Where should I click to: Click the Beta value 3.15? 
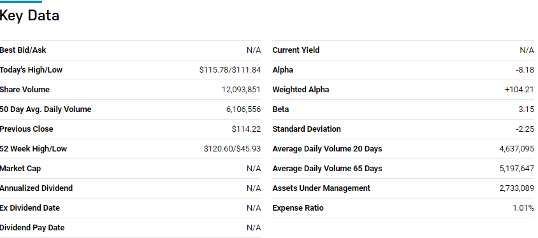[527, 109]
